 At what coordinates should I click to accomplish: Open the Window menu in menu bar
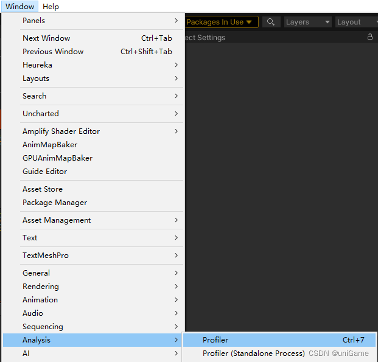pos(19,7)
